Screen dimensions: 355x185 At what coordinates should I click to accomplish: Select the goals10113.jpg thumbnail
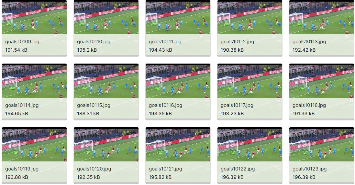[321, 17]
